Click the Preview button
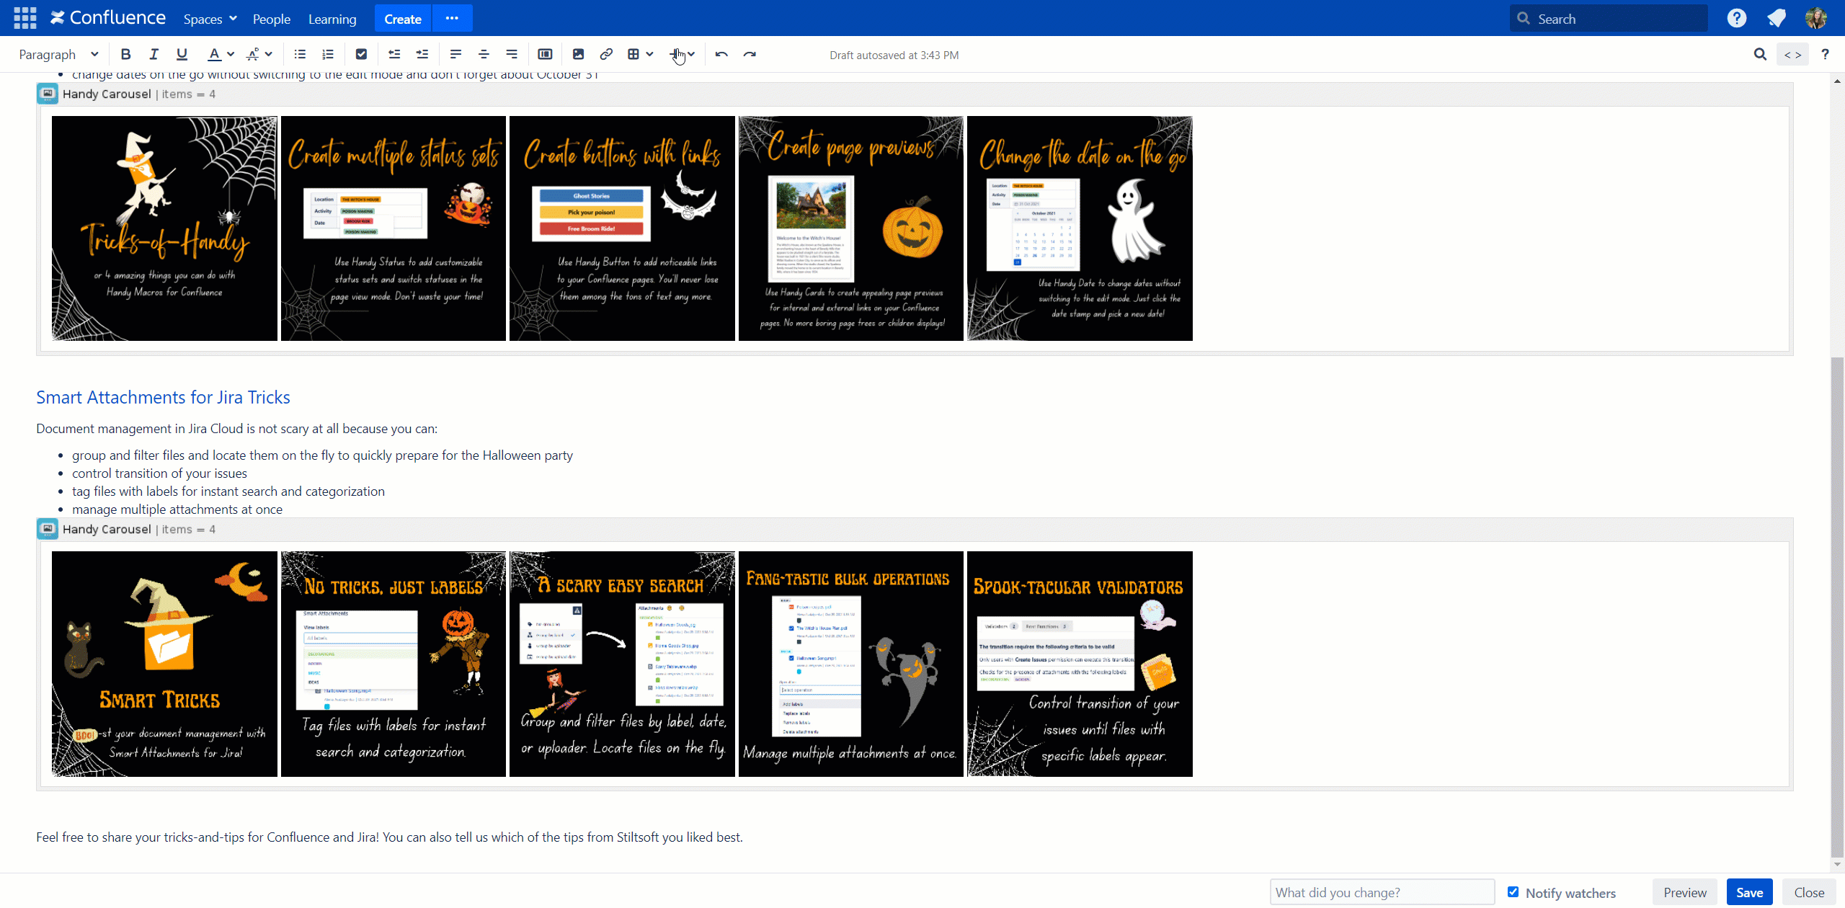Viewport: 1845px width, 908px height. (x=1684, y=892)
